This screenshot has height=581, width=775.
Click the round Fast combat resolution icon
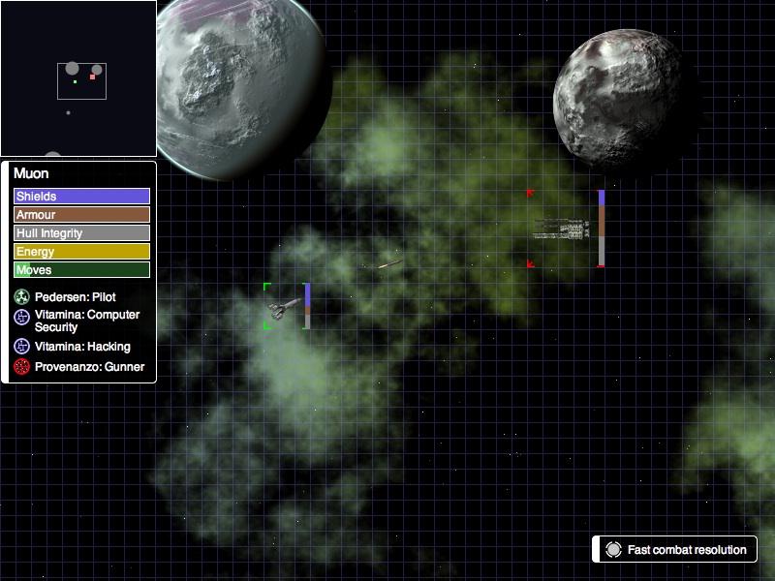[x=613, y=550]
